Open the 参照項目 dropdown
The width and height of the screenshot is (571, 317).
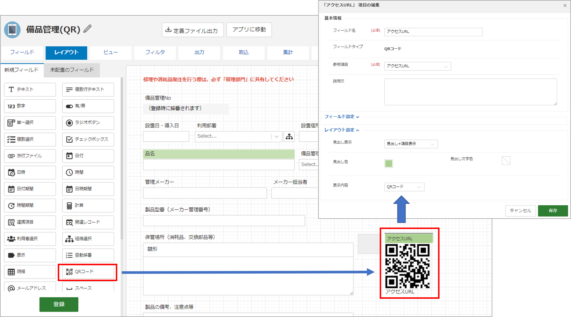point(418,66)
